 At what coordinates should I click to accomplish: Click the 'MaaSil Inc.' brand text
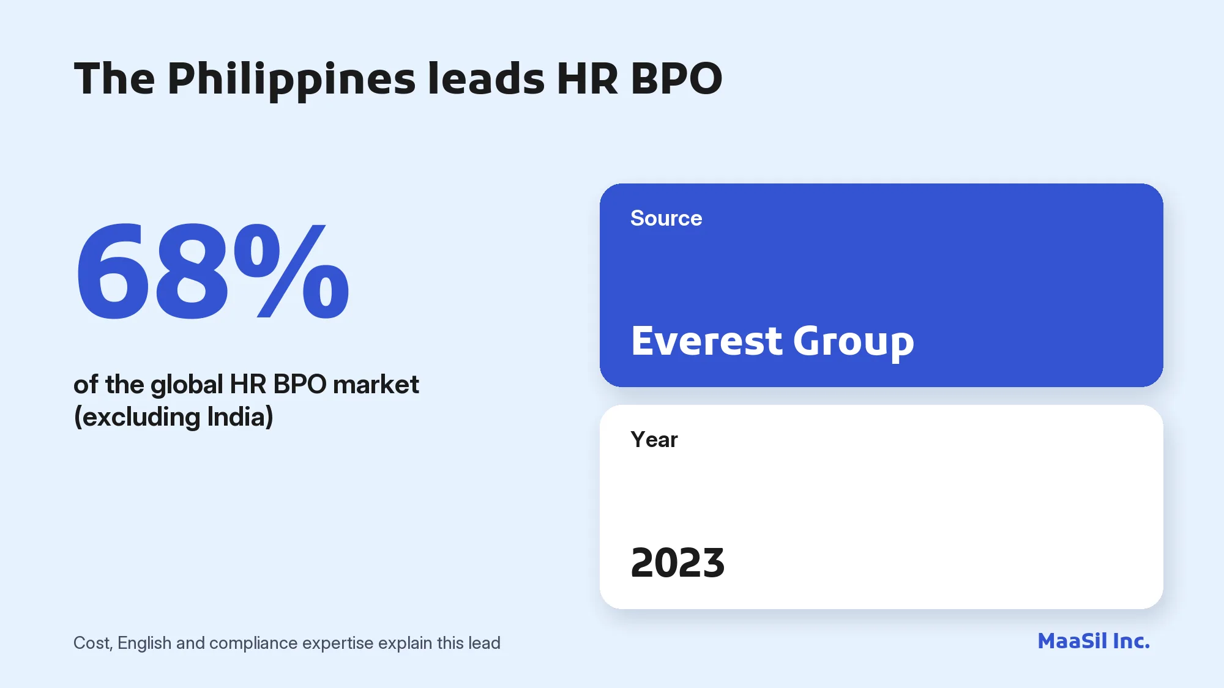tap(1094, 641)
